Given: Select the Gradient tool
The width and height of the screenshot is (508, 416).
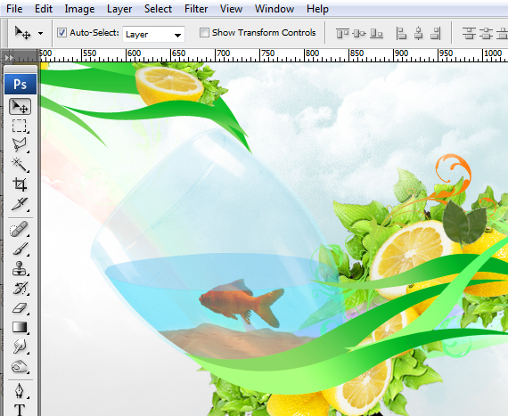Looking at the screenshot, I should click(x=20, y=327).
